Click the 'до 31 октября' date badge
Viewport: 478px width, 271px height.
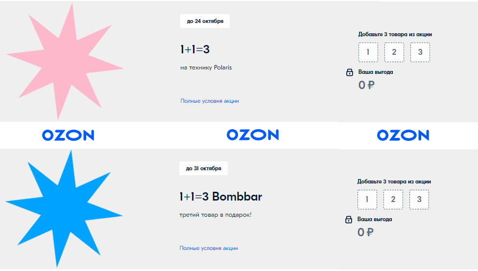click(204, 168)
